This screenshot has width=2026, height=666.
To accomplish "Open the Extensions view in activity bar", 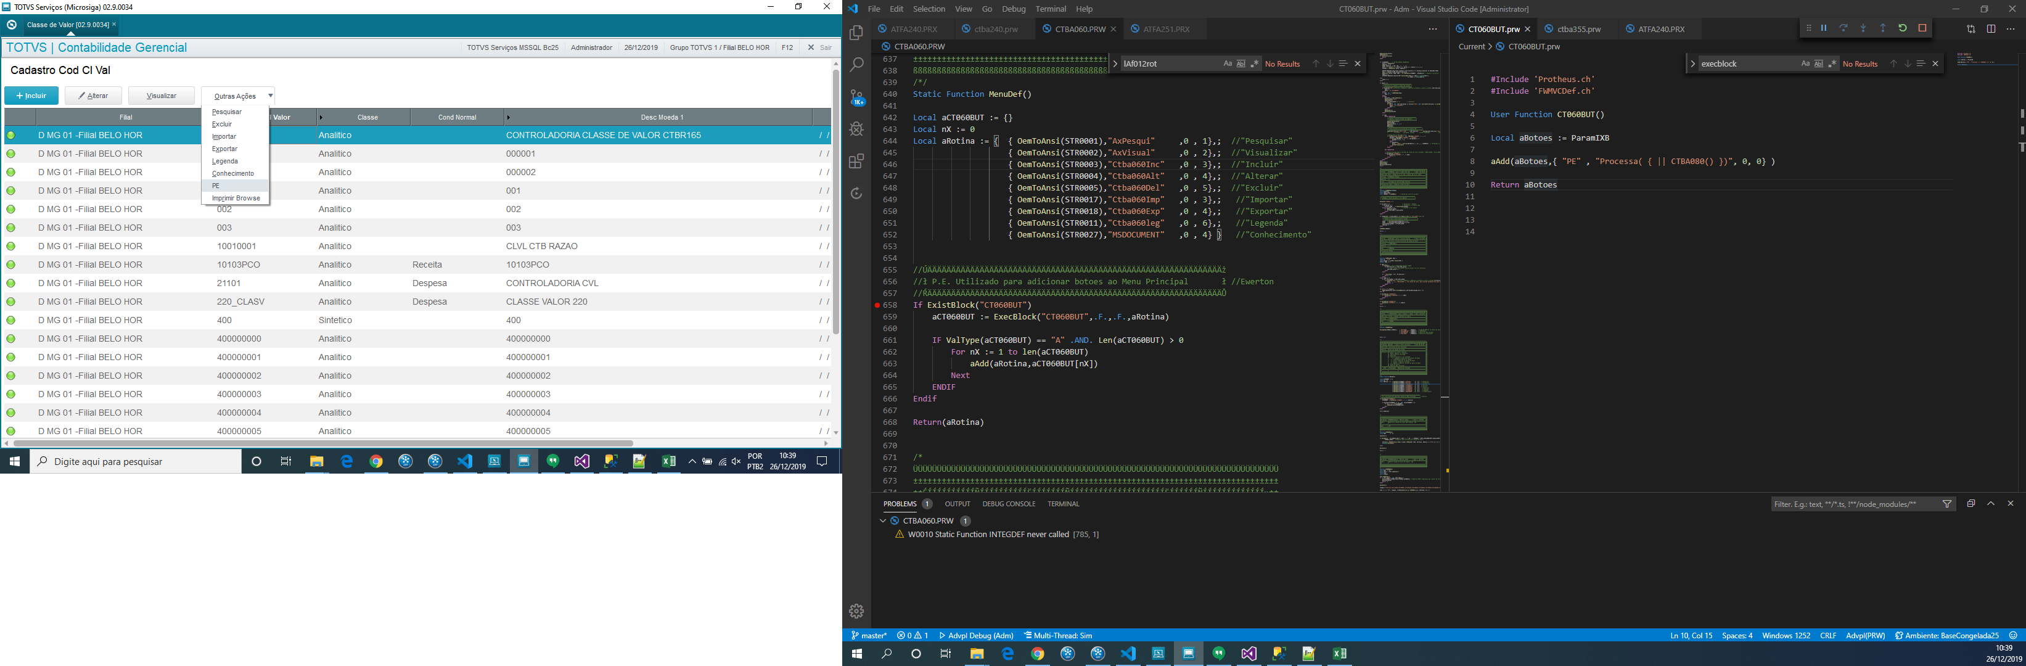I will coord(856,161).
